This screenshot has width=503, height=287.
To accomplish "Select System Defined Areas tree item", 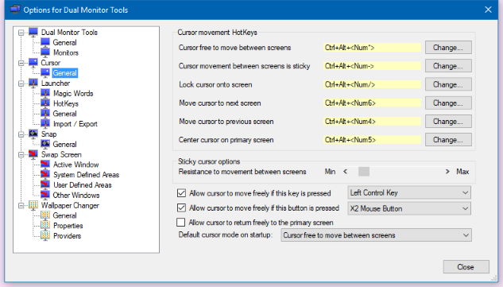I will click(x=86, y=175).
